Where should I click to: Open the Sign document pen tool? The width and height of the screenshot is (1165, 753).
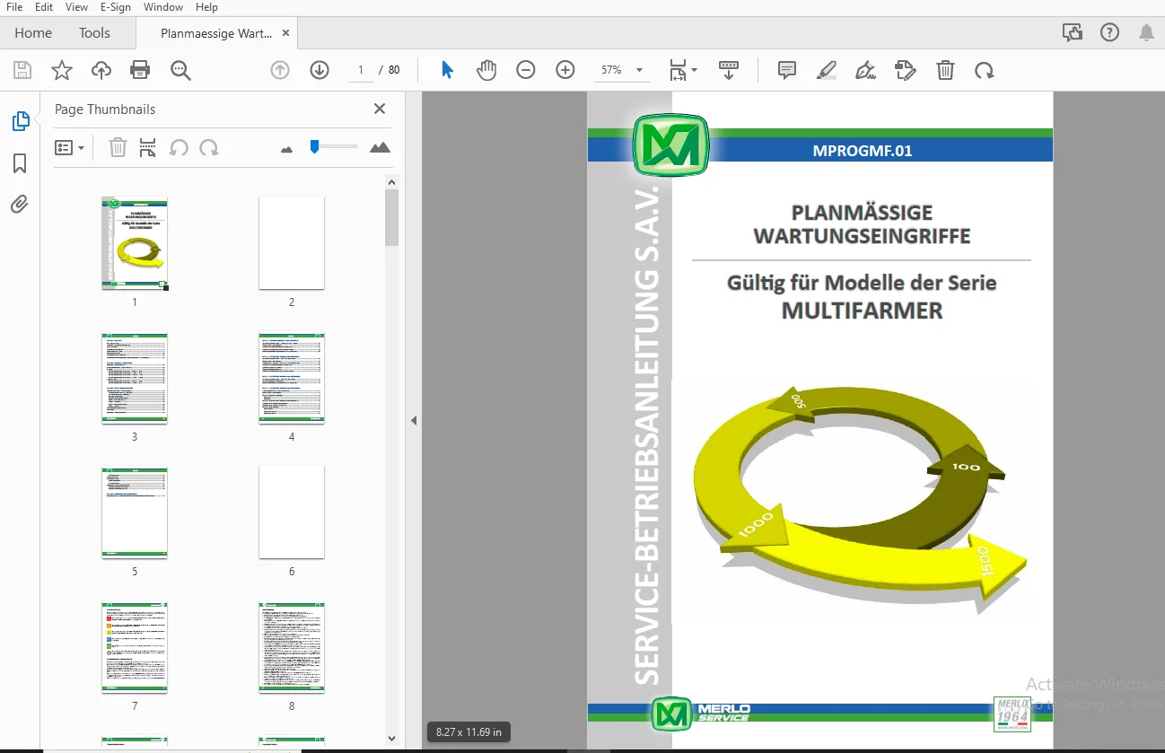866,70
